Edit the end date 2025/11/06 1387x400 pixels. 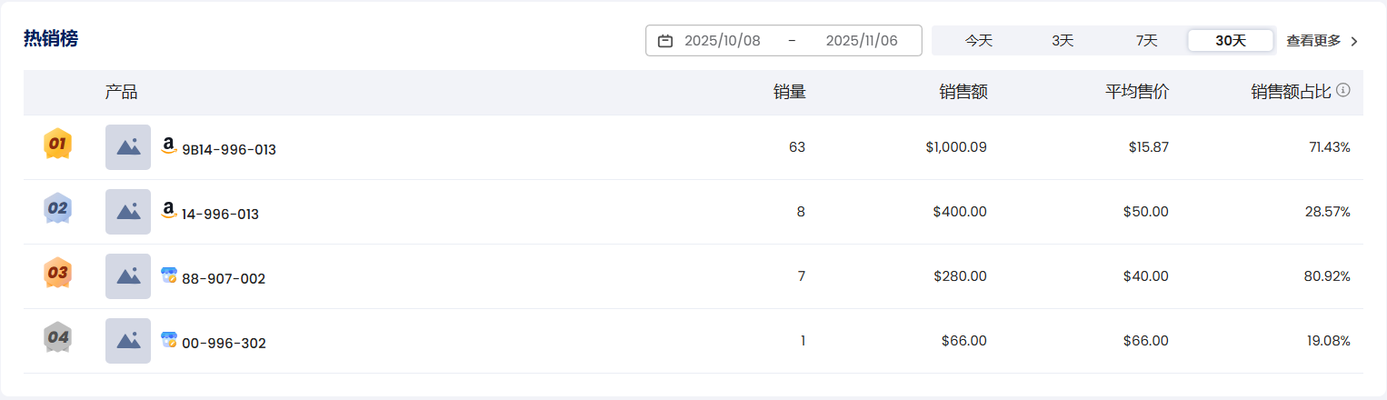(x=861, y=41)
